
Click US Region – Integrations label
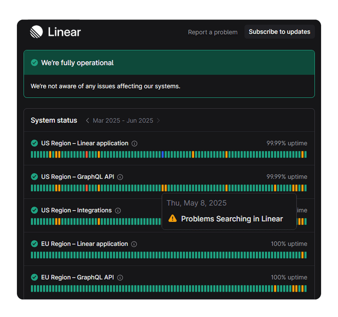[x=76, y=210]
